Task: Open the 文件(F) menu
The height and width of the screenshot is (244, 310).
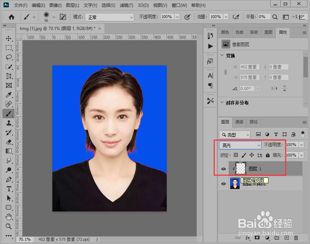Action: click(21, 5)
